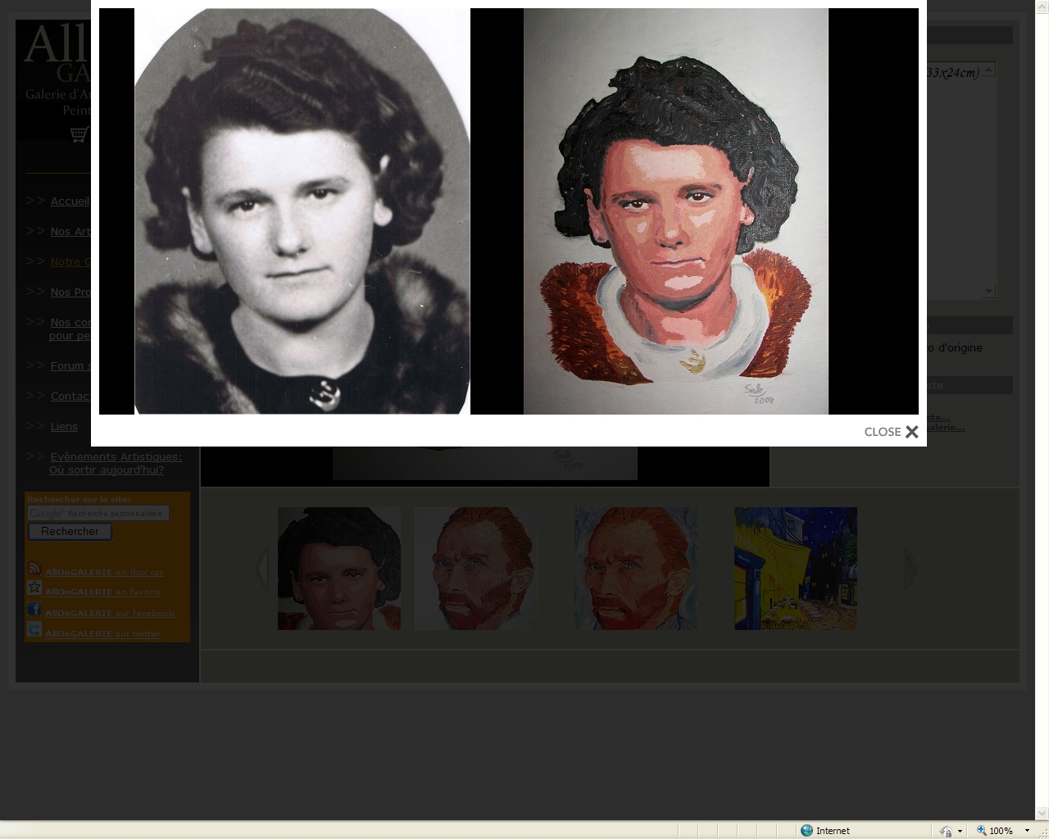The image size is (1049, 839).
Task: Open the Liens menu item
Action: coord(64,427)
